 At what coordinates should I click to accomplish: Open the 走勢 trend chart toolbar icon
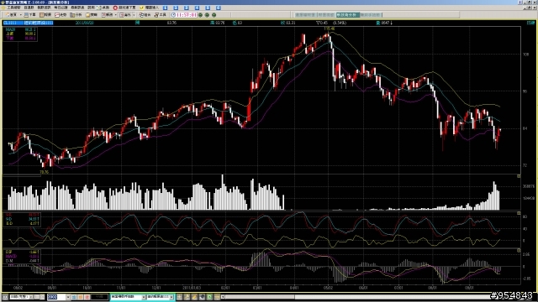(x=61, y=15)
